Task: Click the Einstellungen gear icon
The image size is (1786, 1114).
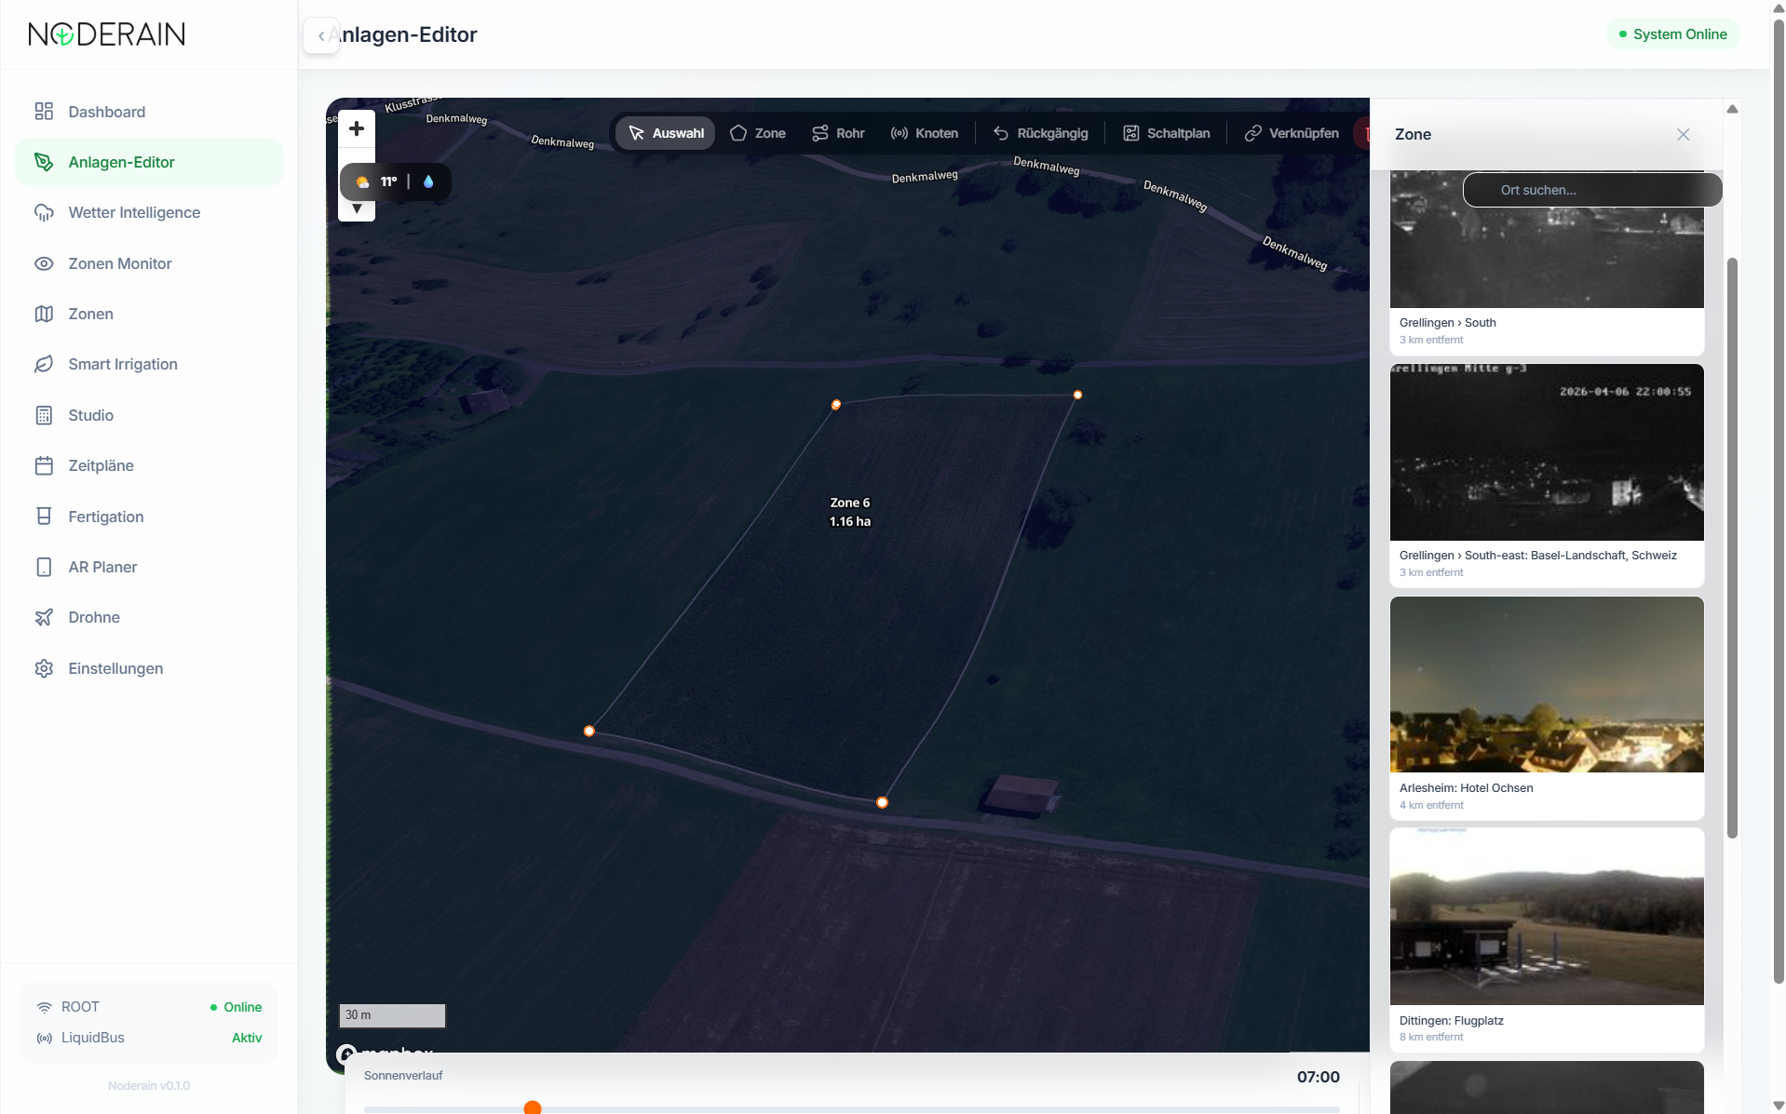Action: coord(44,668)
